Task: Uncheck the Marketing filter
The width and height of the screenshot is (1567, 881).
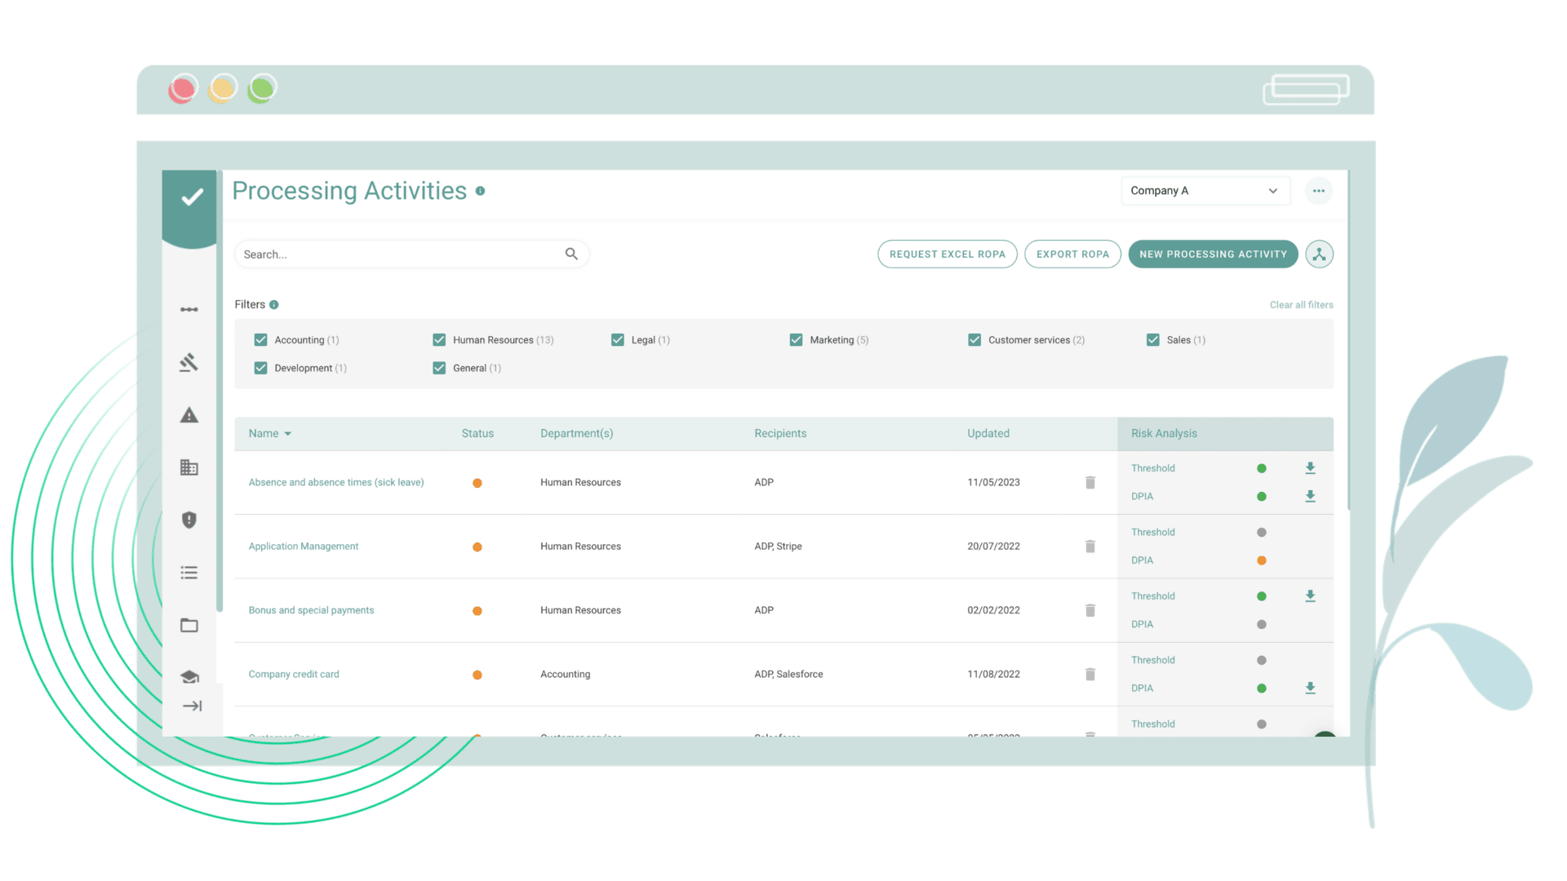Action: [797, 339]
